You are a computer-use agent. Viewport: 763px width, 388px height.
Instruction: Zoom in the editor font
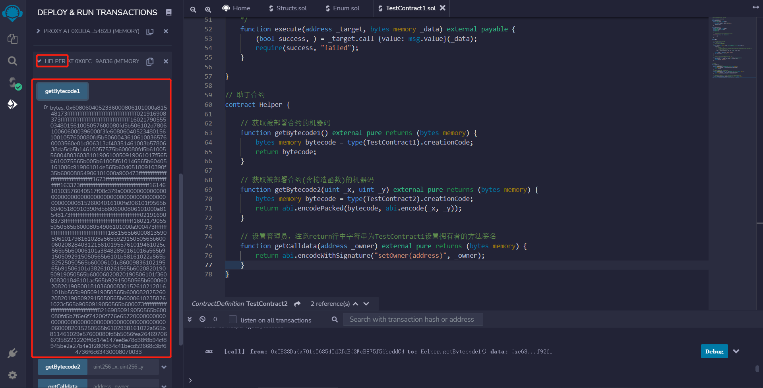click(208, 9)
